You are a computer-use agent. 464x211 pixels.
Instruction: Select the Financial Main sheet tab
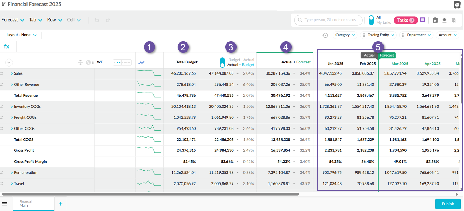[x=33, y=204]
